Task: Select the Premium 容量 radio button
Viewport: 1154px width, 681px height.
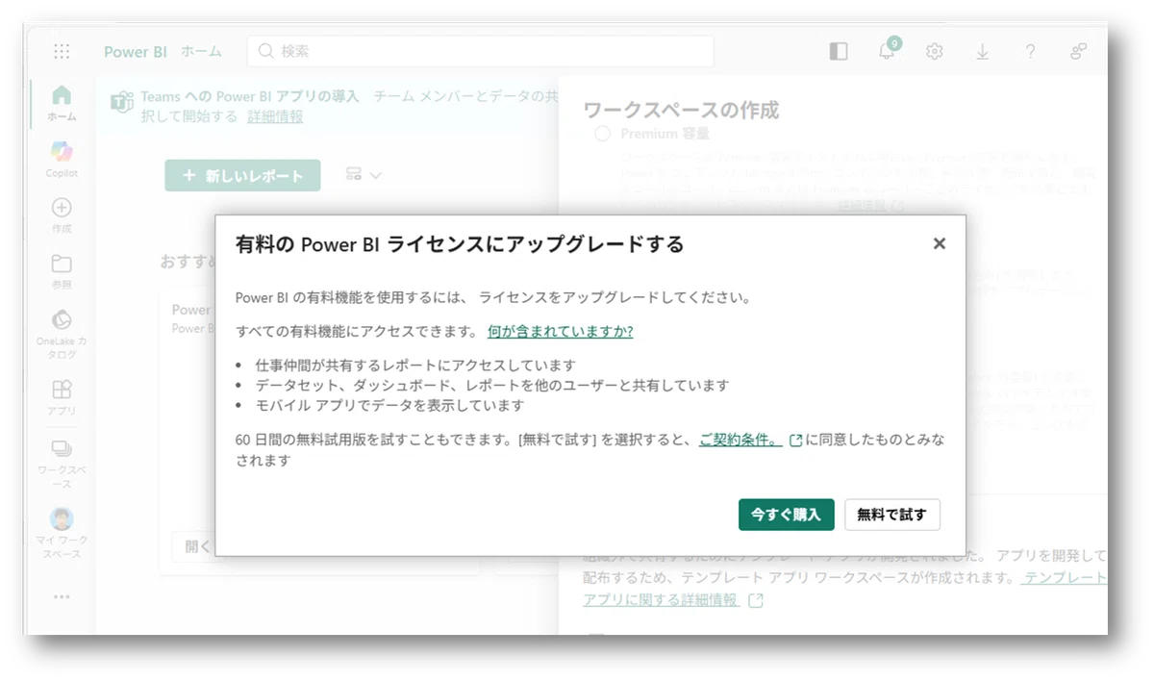Action: click(x=602, y=134)
